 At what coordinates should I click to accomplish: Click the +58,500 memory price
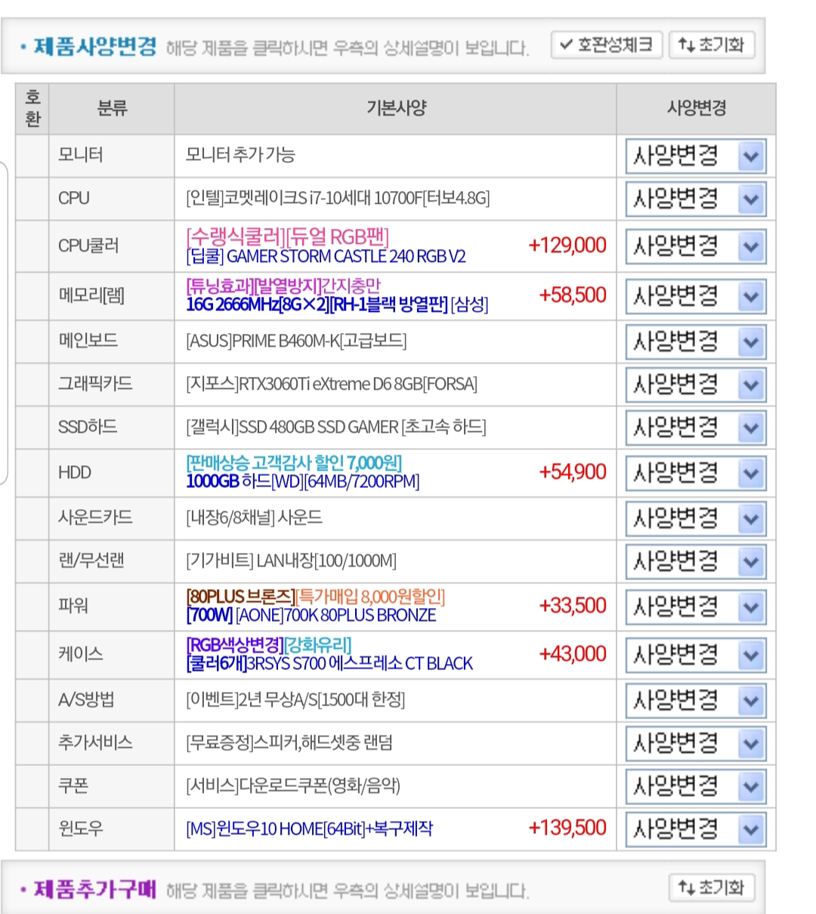tap(573, 295)
